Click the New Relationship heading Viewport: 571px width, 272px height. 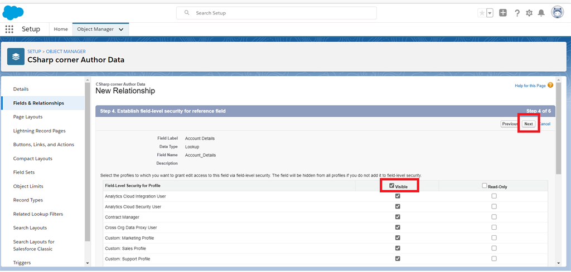(125, 91)
